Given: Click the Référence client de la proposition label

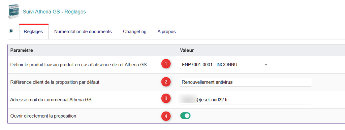Looking at the screenshot, I should (55, 82).
